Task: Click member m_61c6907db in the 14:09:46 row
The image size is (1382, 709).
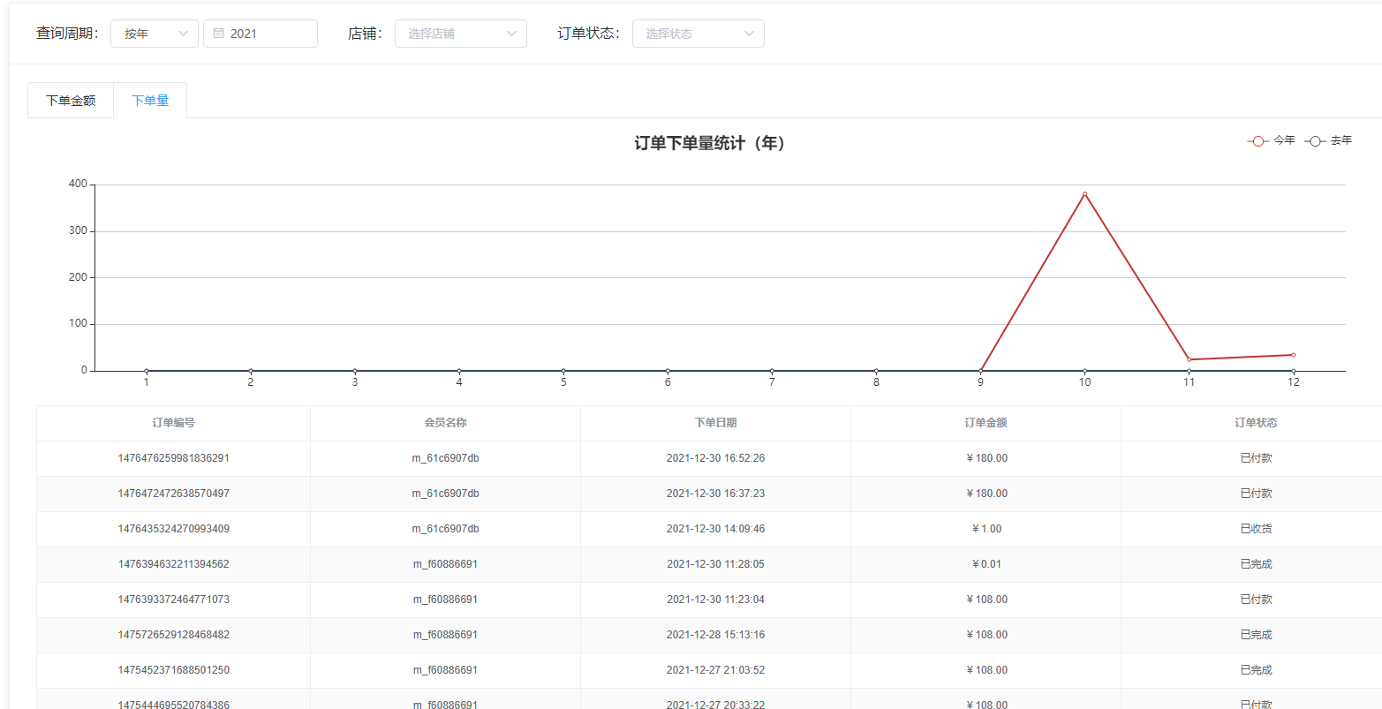Action: coord(445,529)
